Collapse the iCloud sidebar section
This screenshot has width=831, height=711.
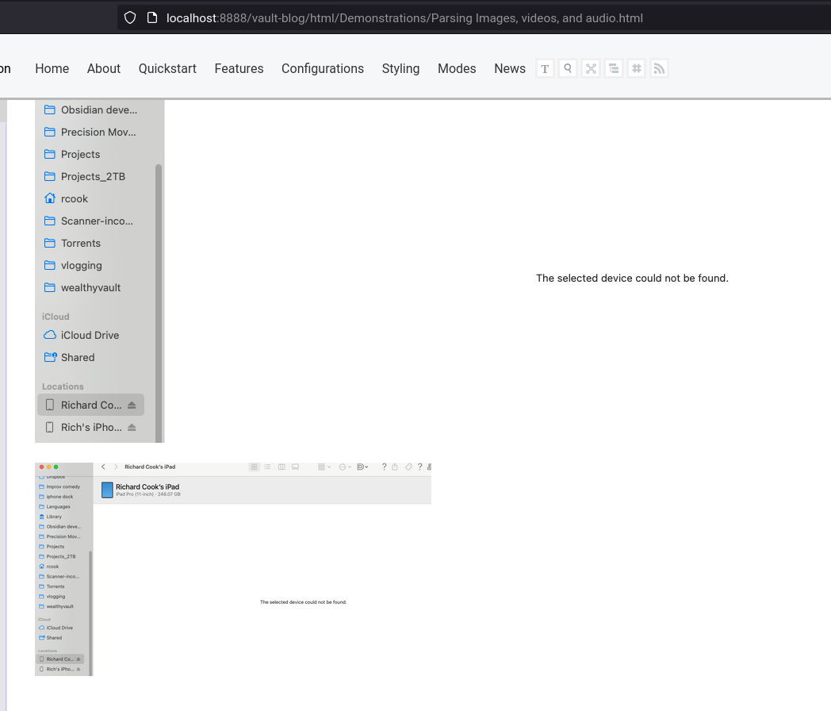[x=55, y=316]
